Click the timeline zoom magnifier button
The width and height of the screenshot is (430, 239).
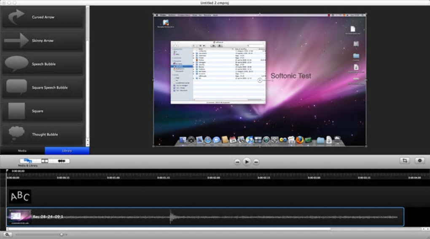pos(7,234)
